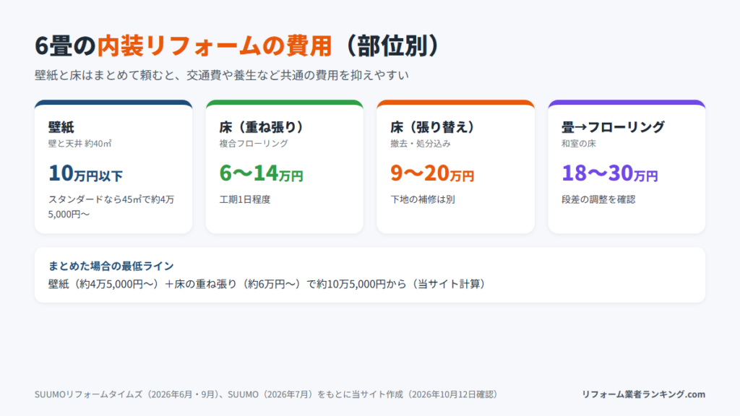The width and height of the screenshot is (740, 416).
Task: Click the text 和室の床
Action: [579, 144]
